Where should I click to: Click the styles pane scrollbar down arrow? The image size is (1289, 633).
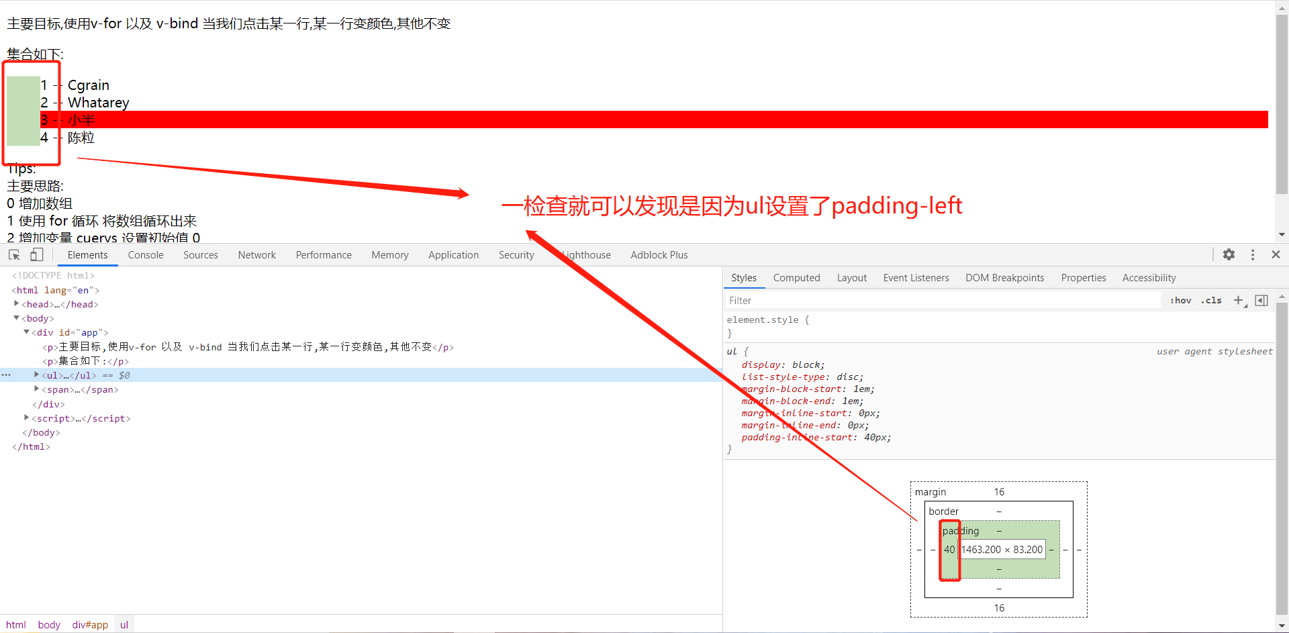[x=1282, y=626]
